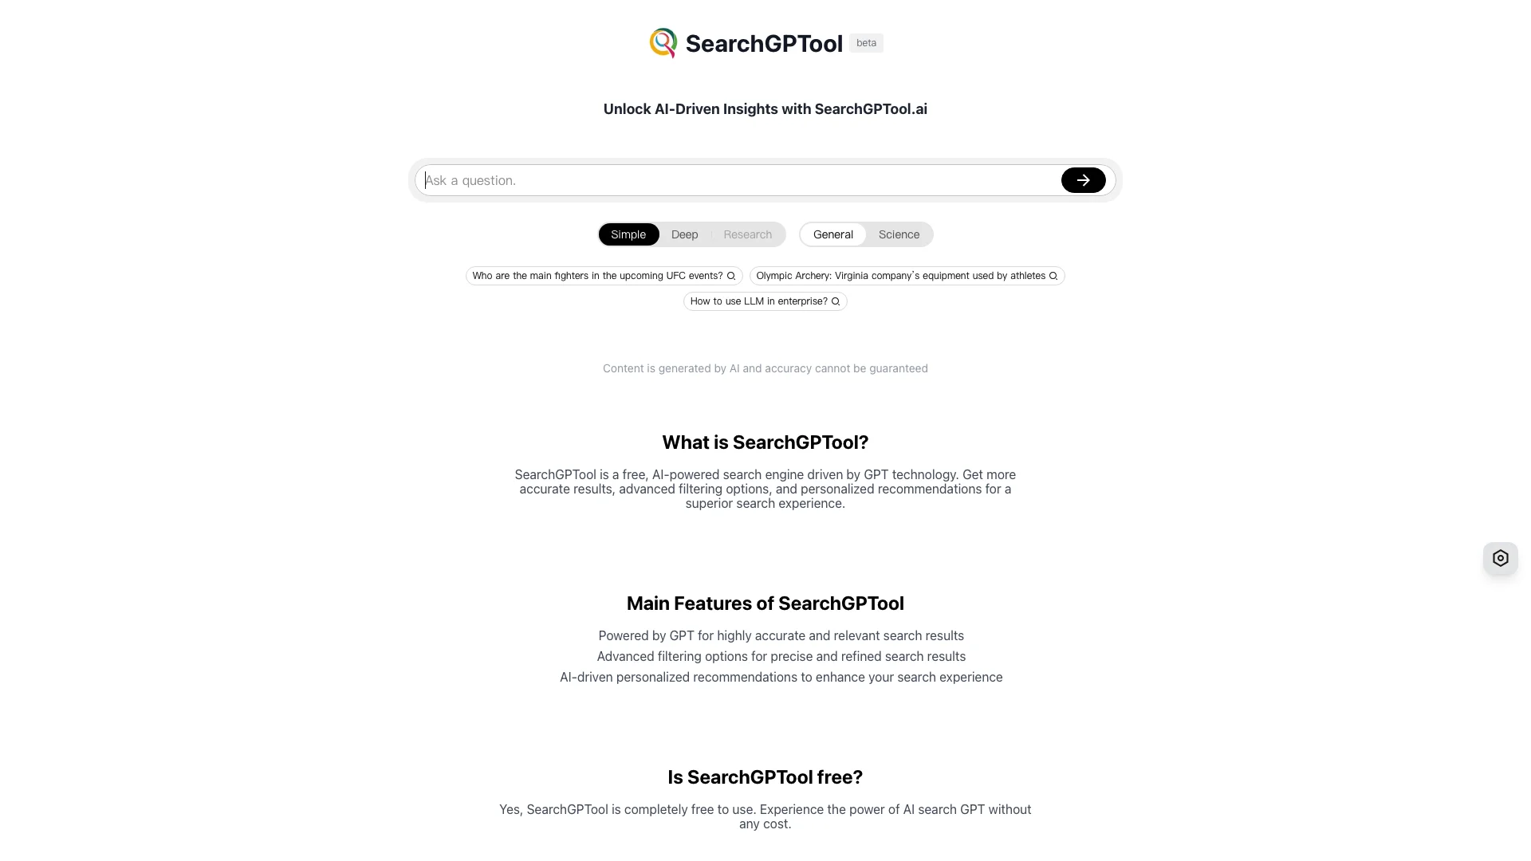Click the General filter option
1531x861 pixels.
[832, 234]
